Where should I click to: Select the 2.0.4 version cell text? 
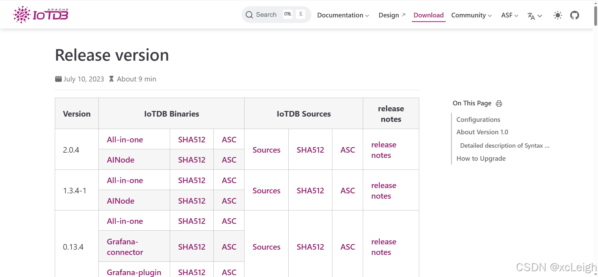coord(71,150)
